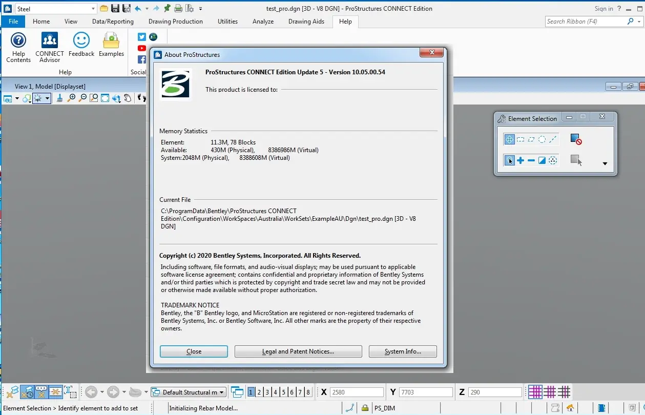645x415 pixels.
Task: Click the Disable Handles icon in Element Selection
Action: pyautogui.click(x=576, y=139)
